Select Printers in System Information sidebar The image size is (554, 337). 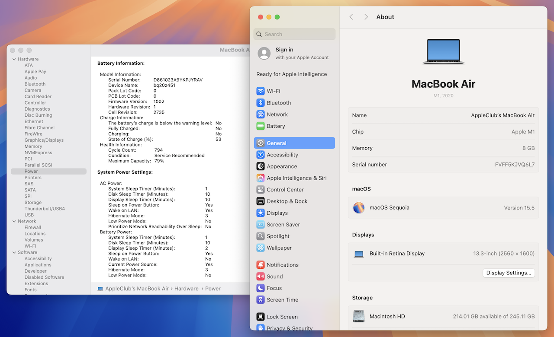(x=33, y=178)
